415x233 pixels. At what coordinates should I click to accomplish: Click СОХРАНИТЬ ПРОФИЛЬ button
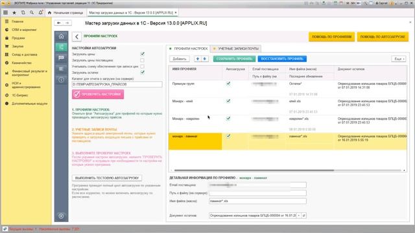(x=235, y=59)
